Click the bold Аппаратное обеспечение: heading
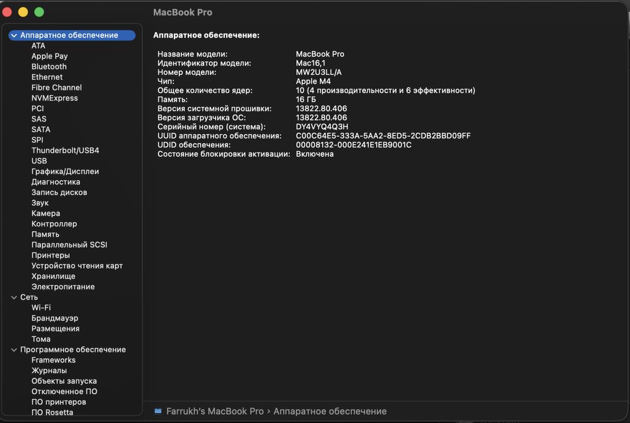 point(206,35)
